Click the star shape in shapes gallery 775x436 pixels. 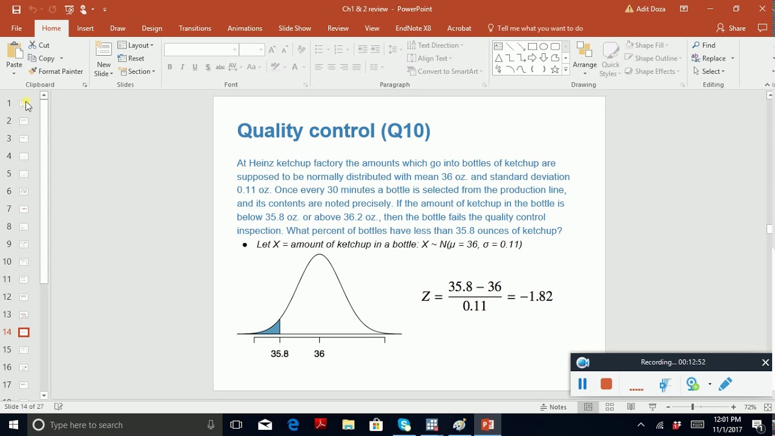point(555,70)
